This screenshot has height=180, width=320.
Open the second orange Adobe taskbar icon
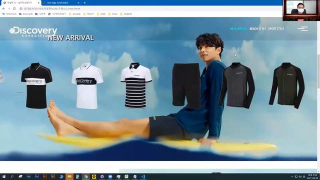click(x=53, y=176)
